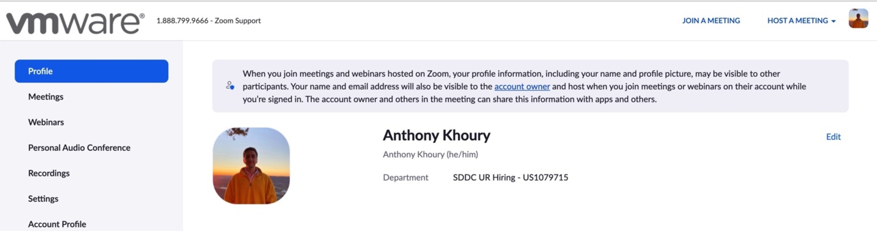The height and width of the screenshot is (231, 877).
Task: Follow the account owner hyperlink
Action: [x=522, y=86]
